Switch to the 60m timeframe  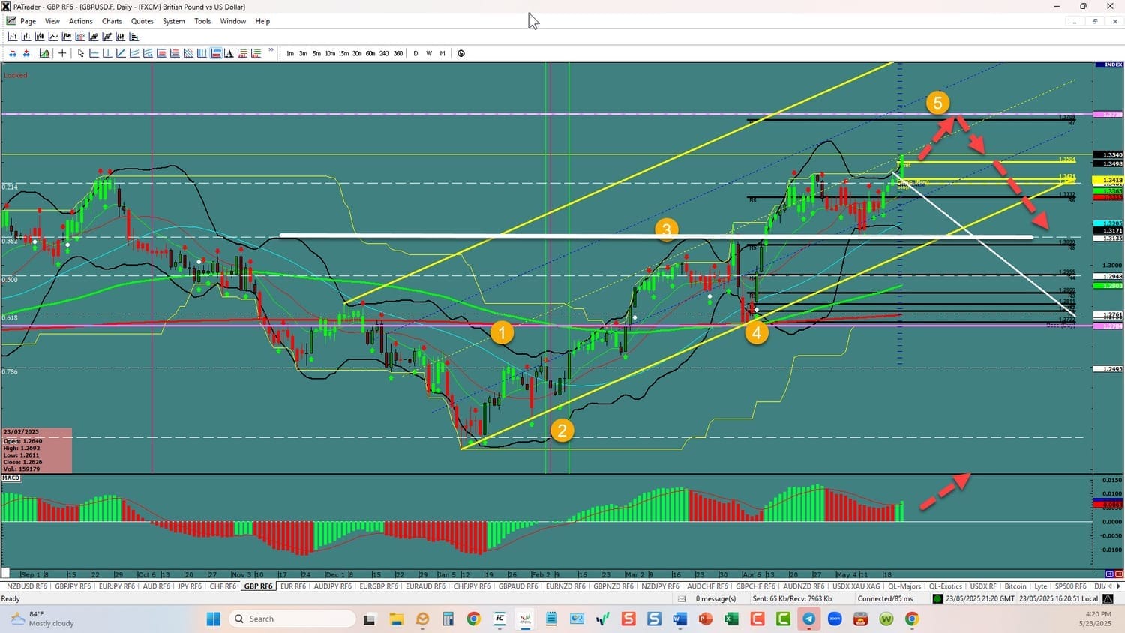coord(370,53)
